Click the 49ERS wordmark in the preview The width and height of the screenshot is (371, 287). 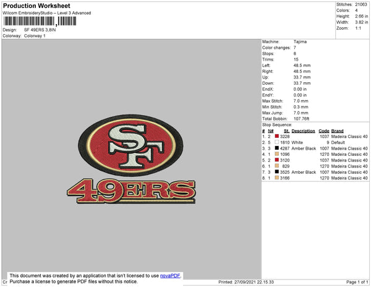tap(131, 191)
